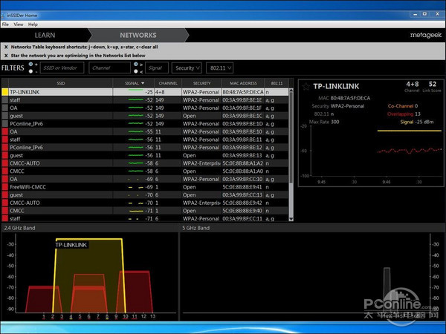The image size is (446, 334).
Task: Sort the table by MAC Address column
Action: point(243,83)
